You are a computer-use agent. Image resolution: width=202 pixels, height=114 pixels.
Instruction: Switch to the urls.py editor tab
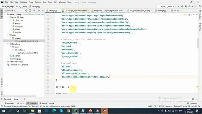pos(176,10)
